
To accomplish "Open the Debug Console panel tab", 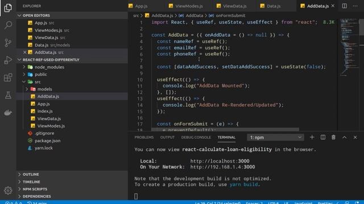I will 196,137.
